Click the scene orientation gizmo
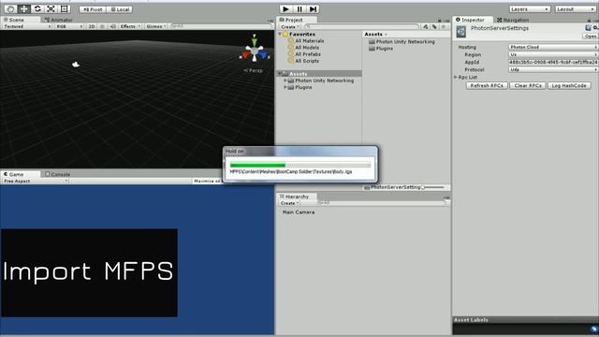 [255, 51]
